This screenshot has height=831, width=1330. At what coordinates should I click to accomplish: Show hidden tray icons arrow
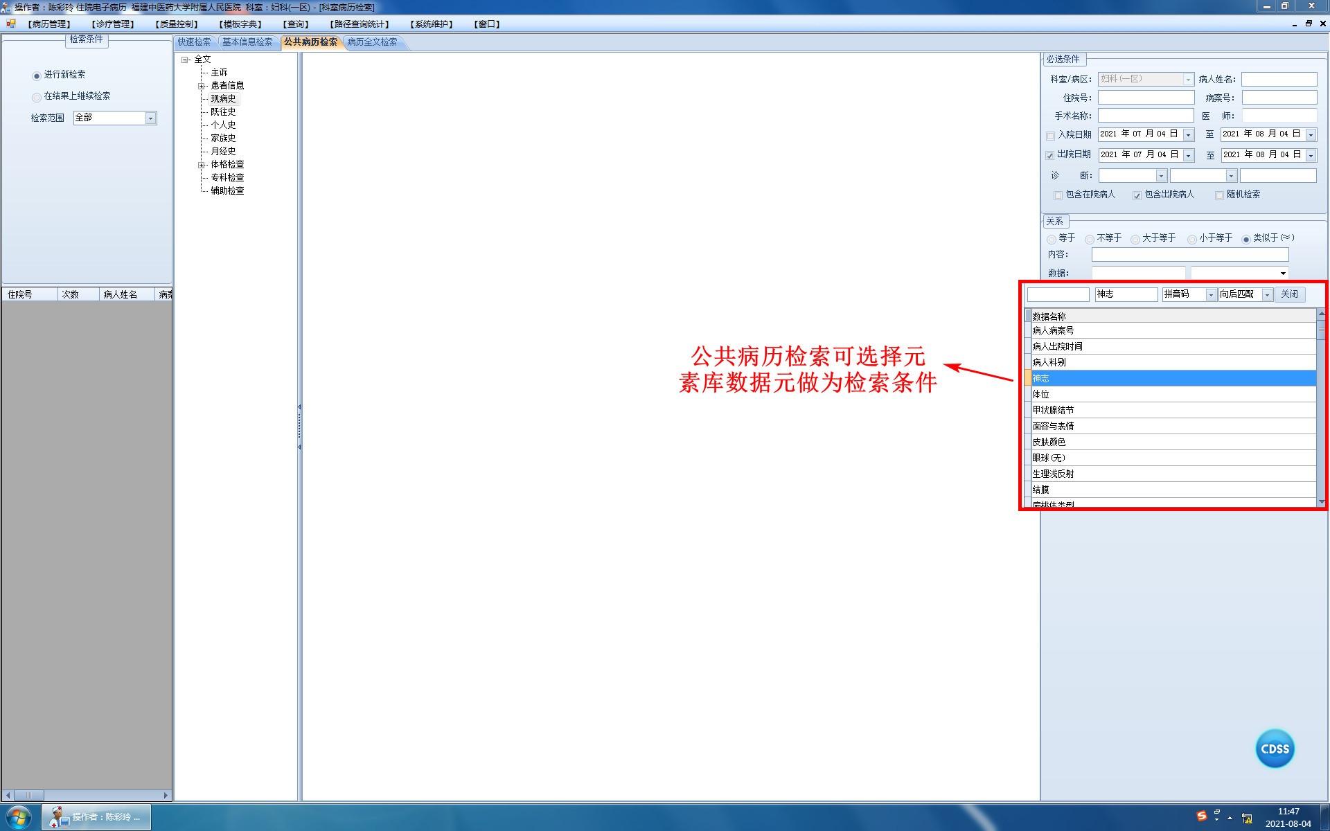[x=1230, y=818]
